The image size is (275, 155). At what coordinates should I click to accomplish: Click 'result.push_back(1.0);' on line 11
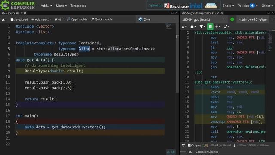[x=49, y=82]
